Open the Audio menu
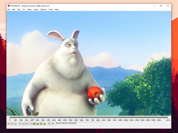 (36, 10)
